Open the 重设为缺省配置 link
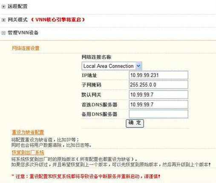The image size is (216, 183). tap(28, 132)
